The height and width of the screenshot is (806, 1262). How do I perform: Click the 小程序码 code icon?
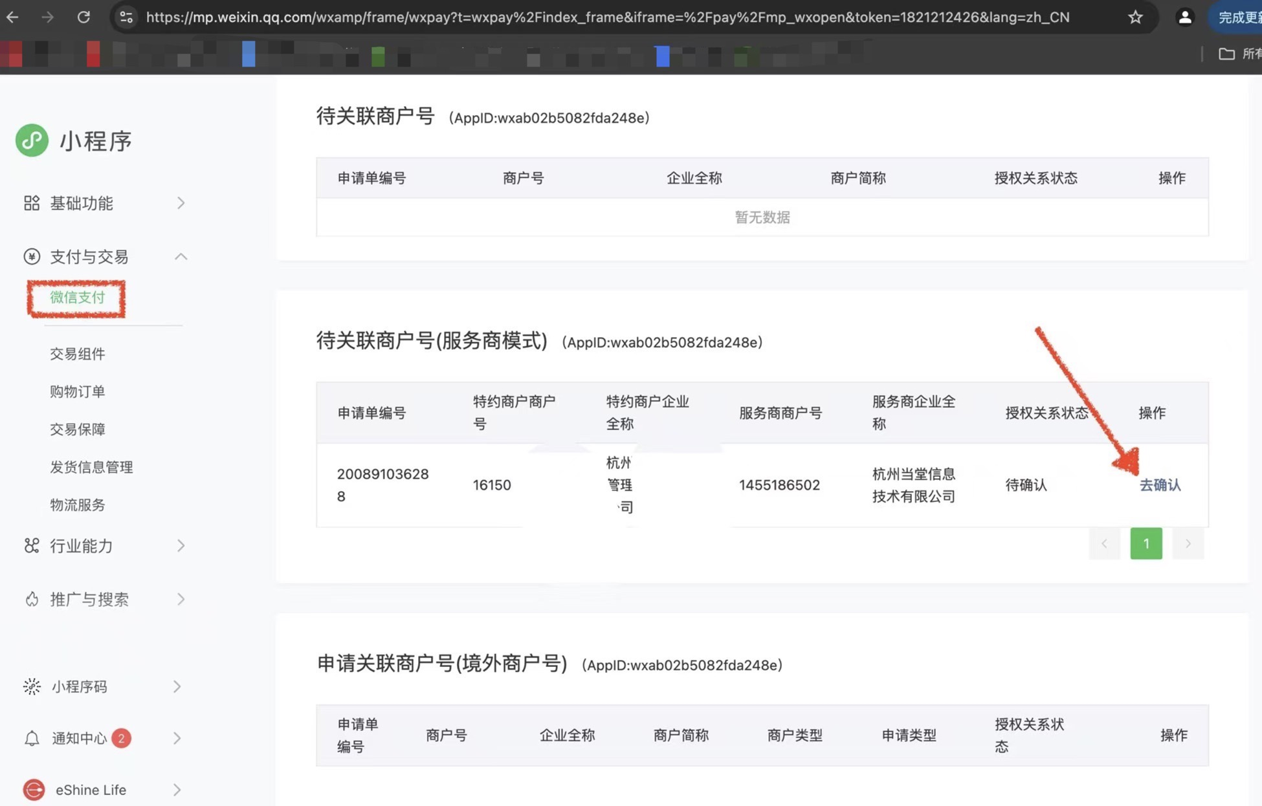[32, 686]
